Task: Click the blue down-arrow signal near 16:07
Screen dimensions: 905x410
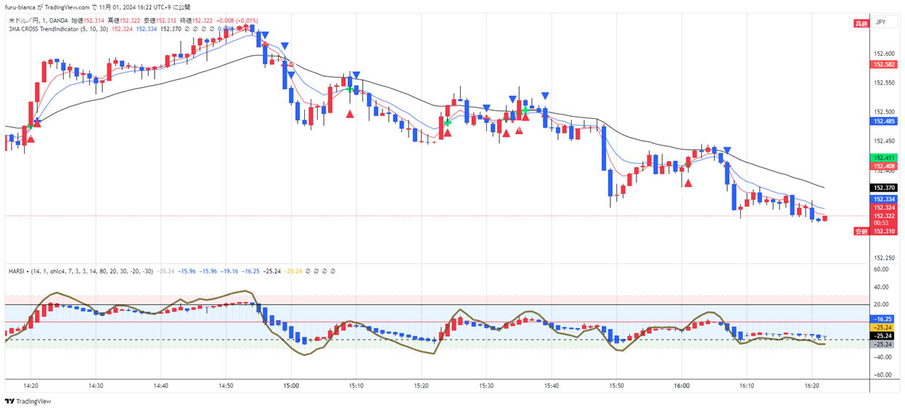Action: click(726, 151)
